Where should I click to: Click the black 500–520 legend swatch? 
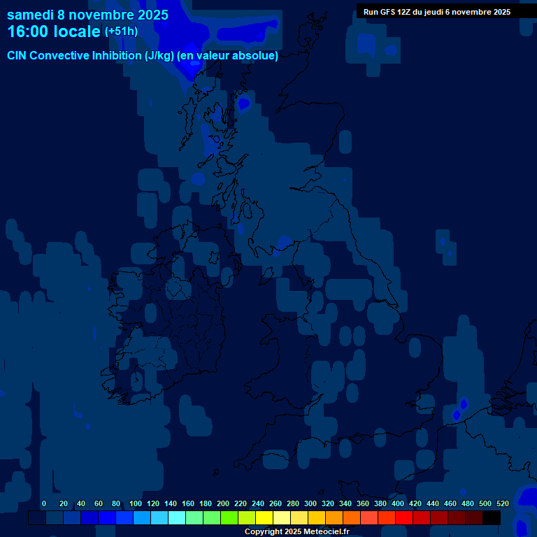click(492, 518)
